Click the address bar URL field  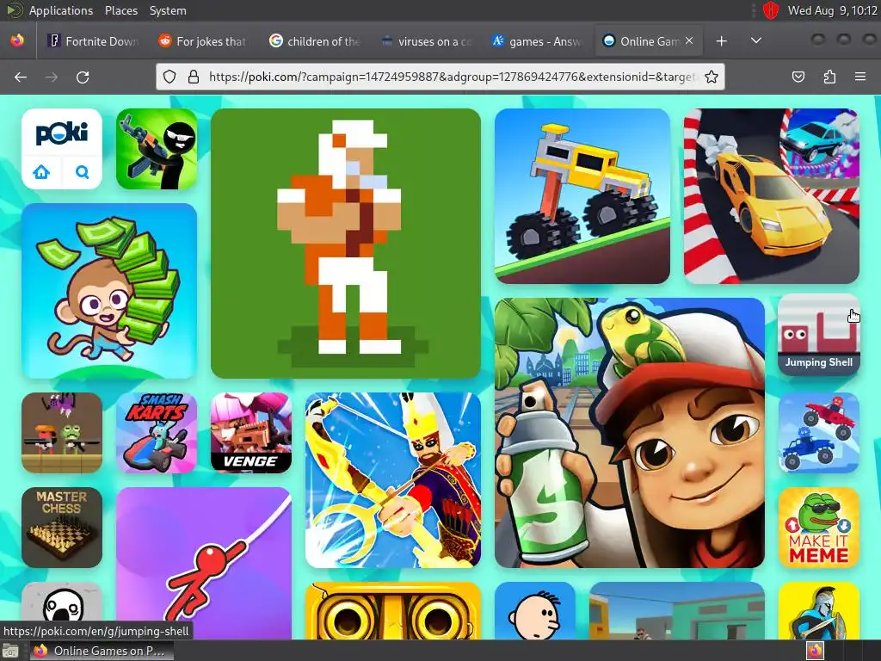pyautogui.click(x=453, y=77)
